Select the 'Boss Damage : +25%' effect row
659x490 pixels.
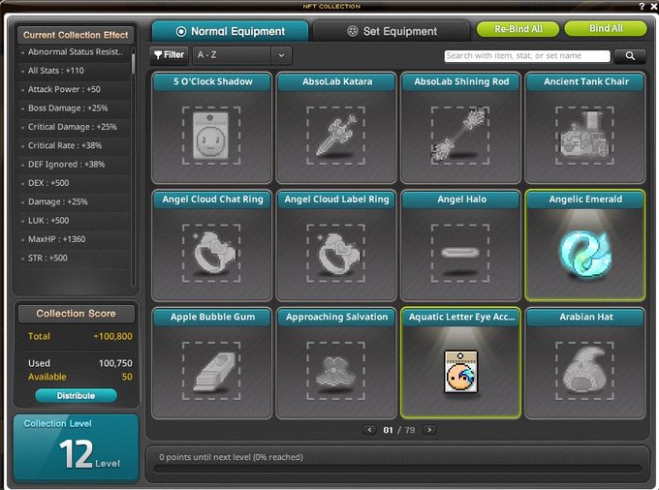click(x=74, y=108)
